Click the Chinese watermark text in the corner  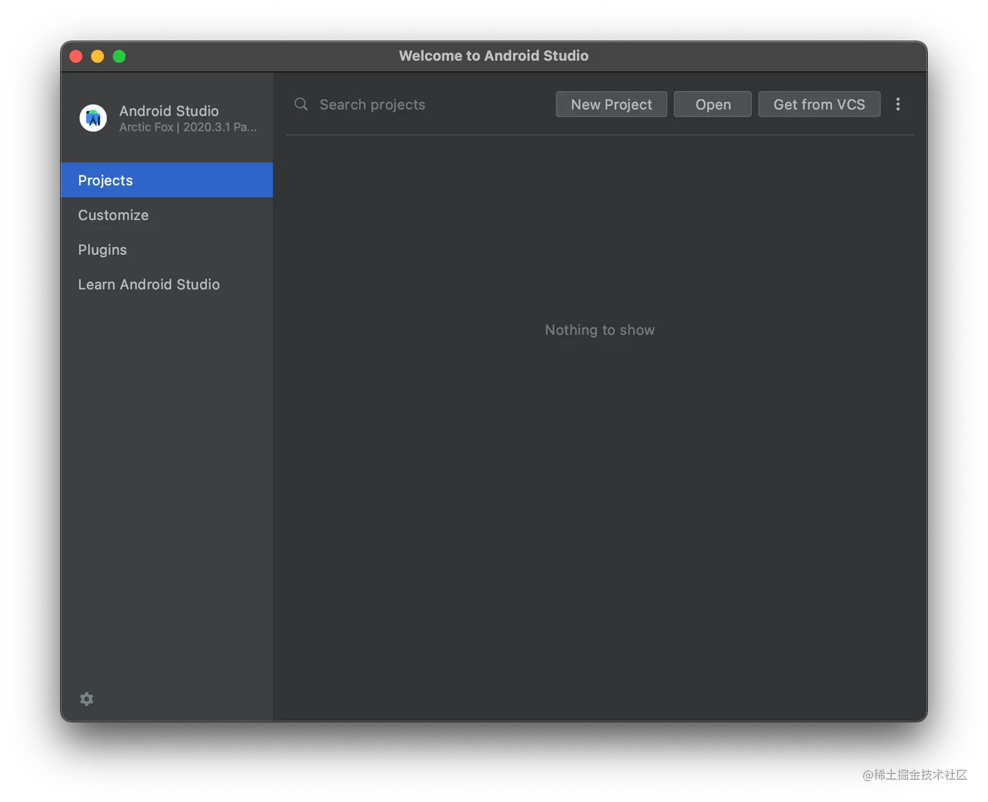click(x=914, y=774)
